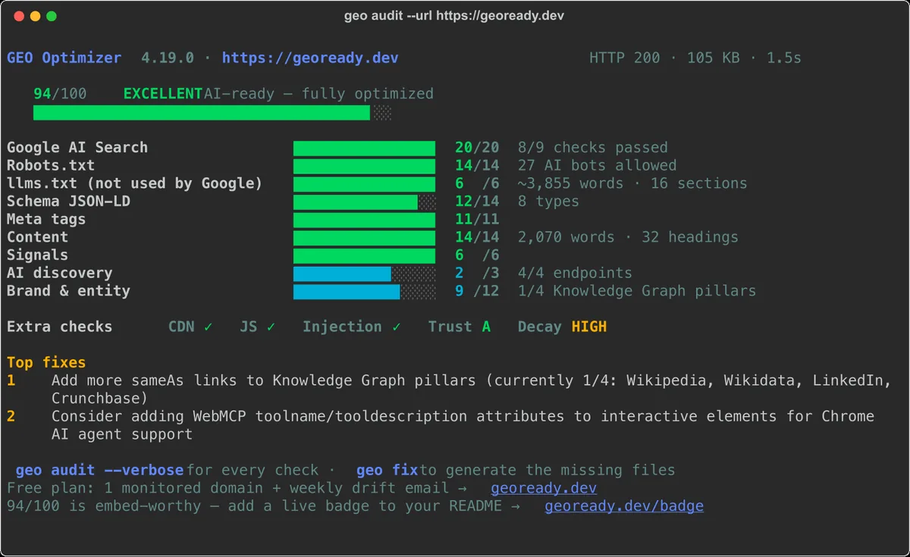This screenshot has width=910, height=557.
Task: Click the 'Robots.txt' row label
Action: click(51, 165)
